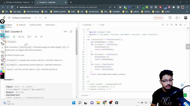Pick the magenta color swatch

click(1, 74)
